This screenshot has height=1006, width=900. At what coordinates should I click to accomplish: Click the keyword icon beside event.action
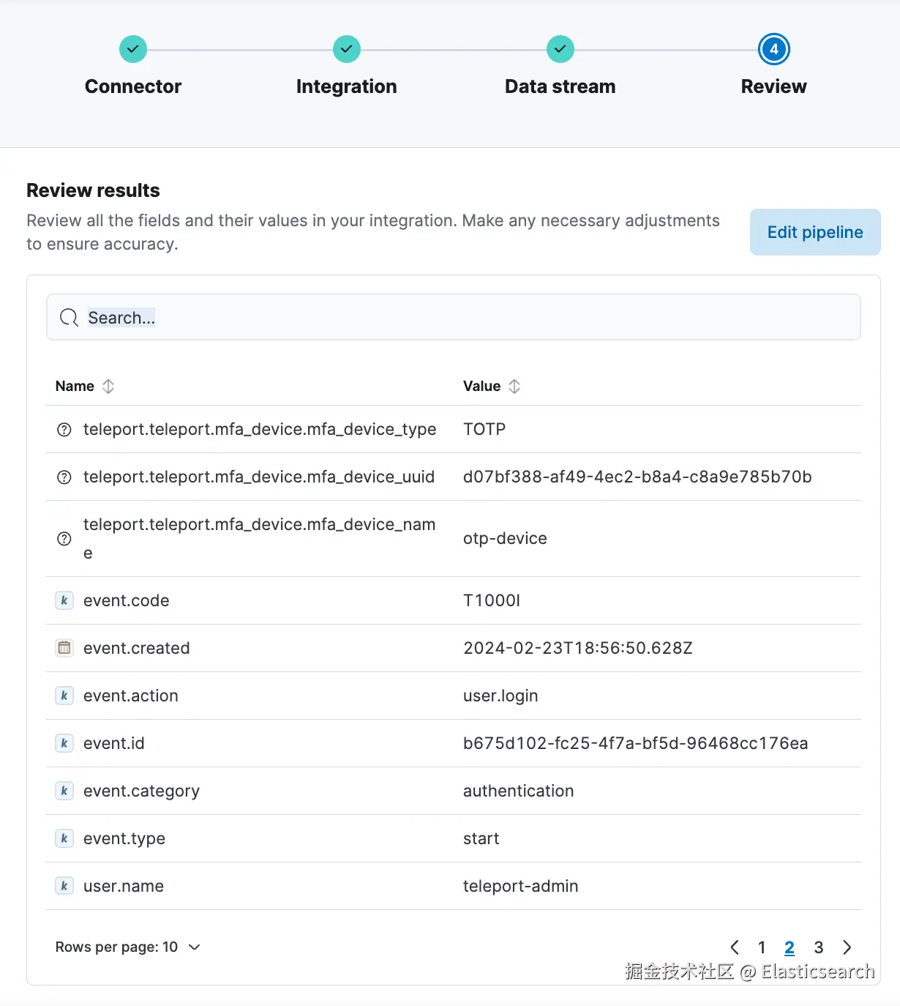coord(64,696)
